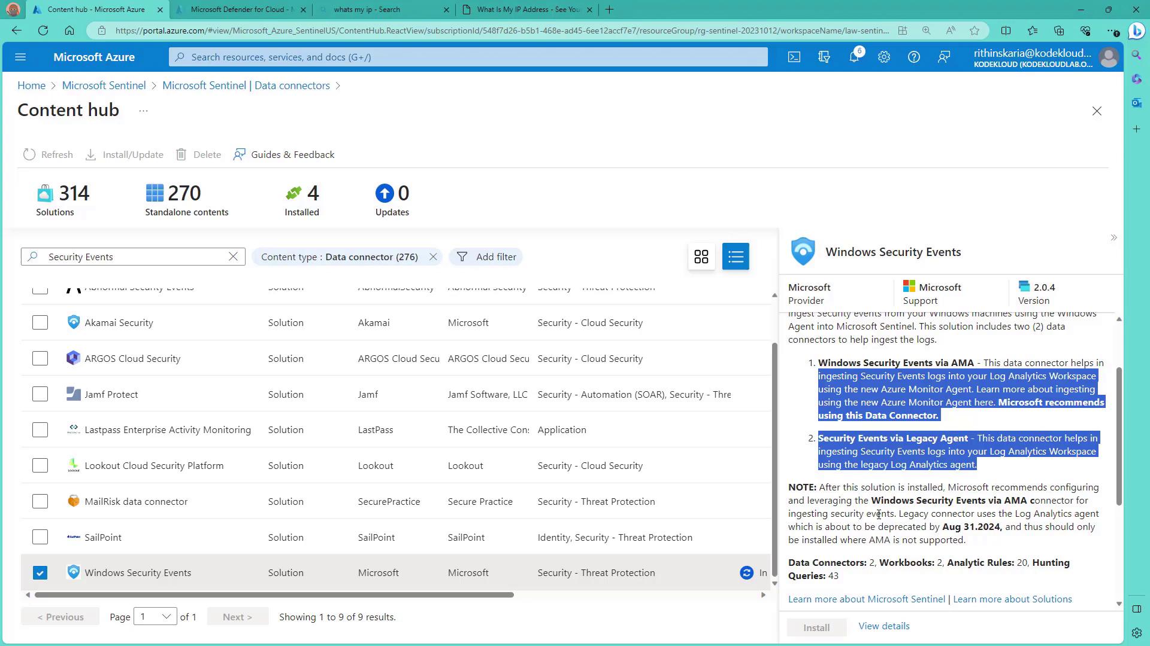1150x646 pixels.
Task: Open Content hub ellipsis more options
Action: [143, 111]
